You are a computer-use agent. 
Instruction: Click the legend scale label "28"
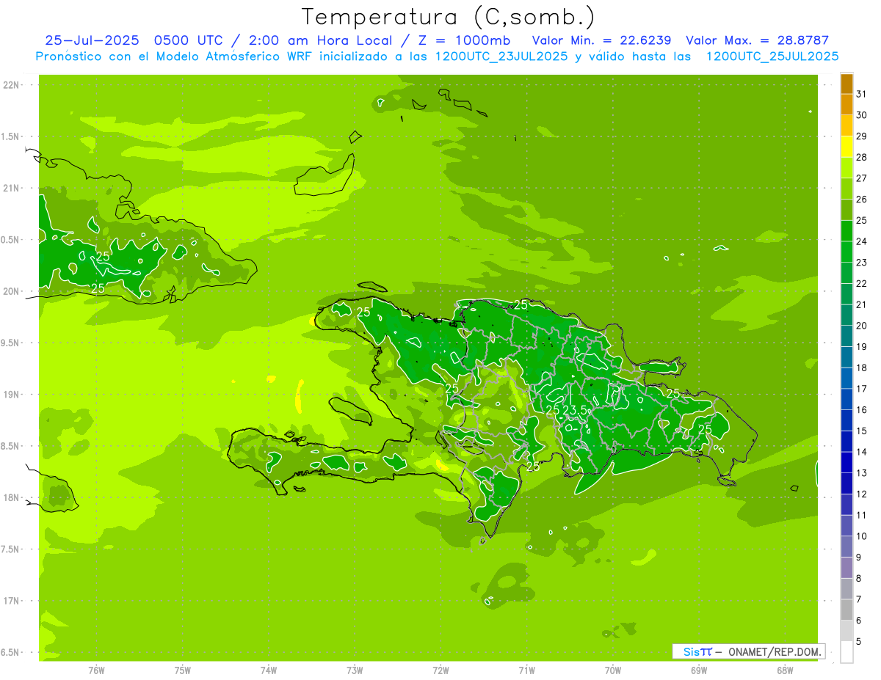click(x=861, y=157)
